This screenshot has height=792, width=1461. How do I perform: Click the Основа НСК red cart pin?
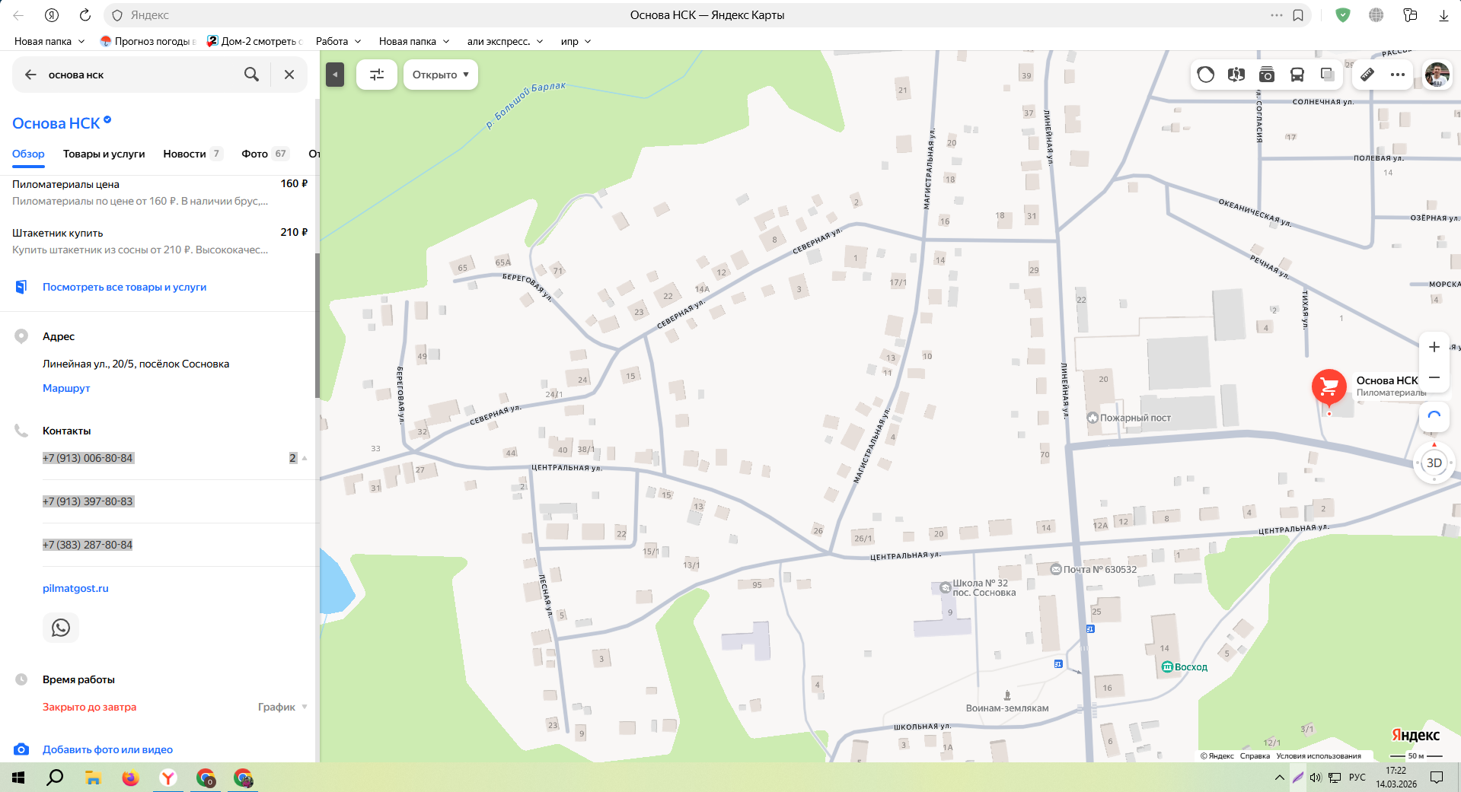(x=1329, y=388)
